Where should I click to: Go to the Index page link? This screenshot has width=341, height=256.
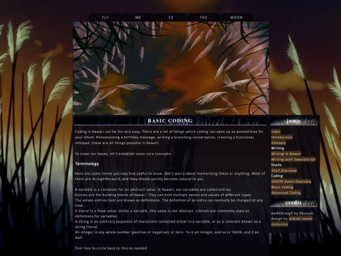[276, 131]
